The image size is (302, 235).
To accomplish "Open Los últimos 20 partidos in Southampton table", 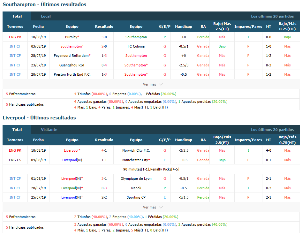I will (x=272, y=16).
